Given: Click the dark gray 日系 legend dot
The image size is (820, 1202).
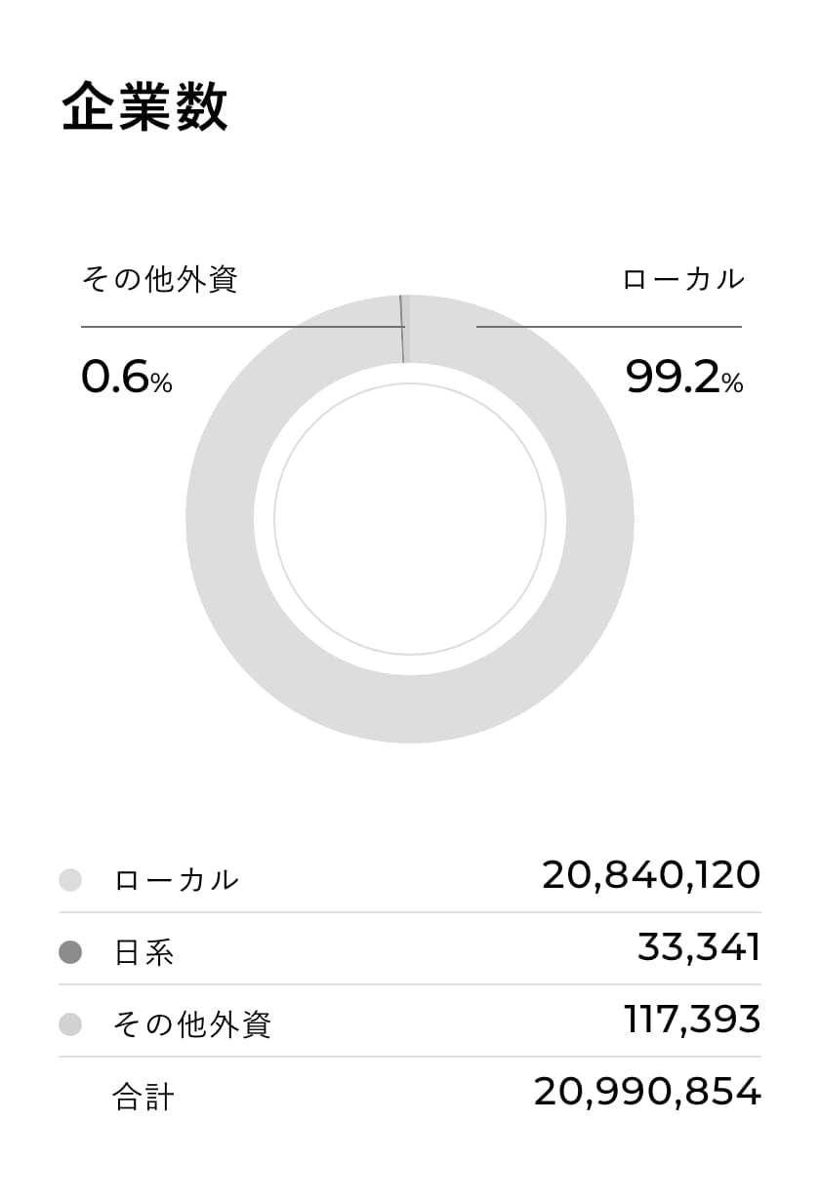Looking at the screenshot, I should [70, 952].
